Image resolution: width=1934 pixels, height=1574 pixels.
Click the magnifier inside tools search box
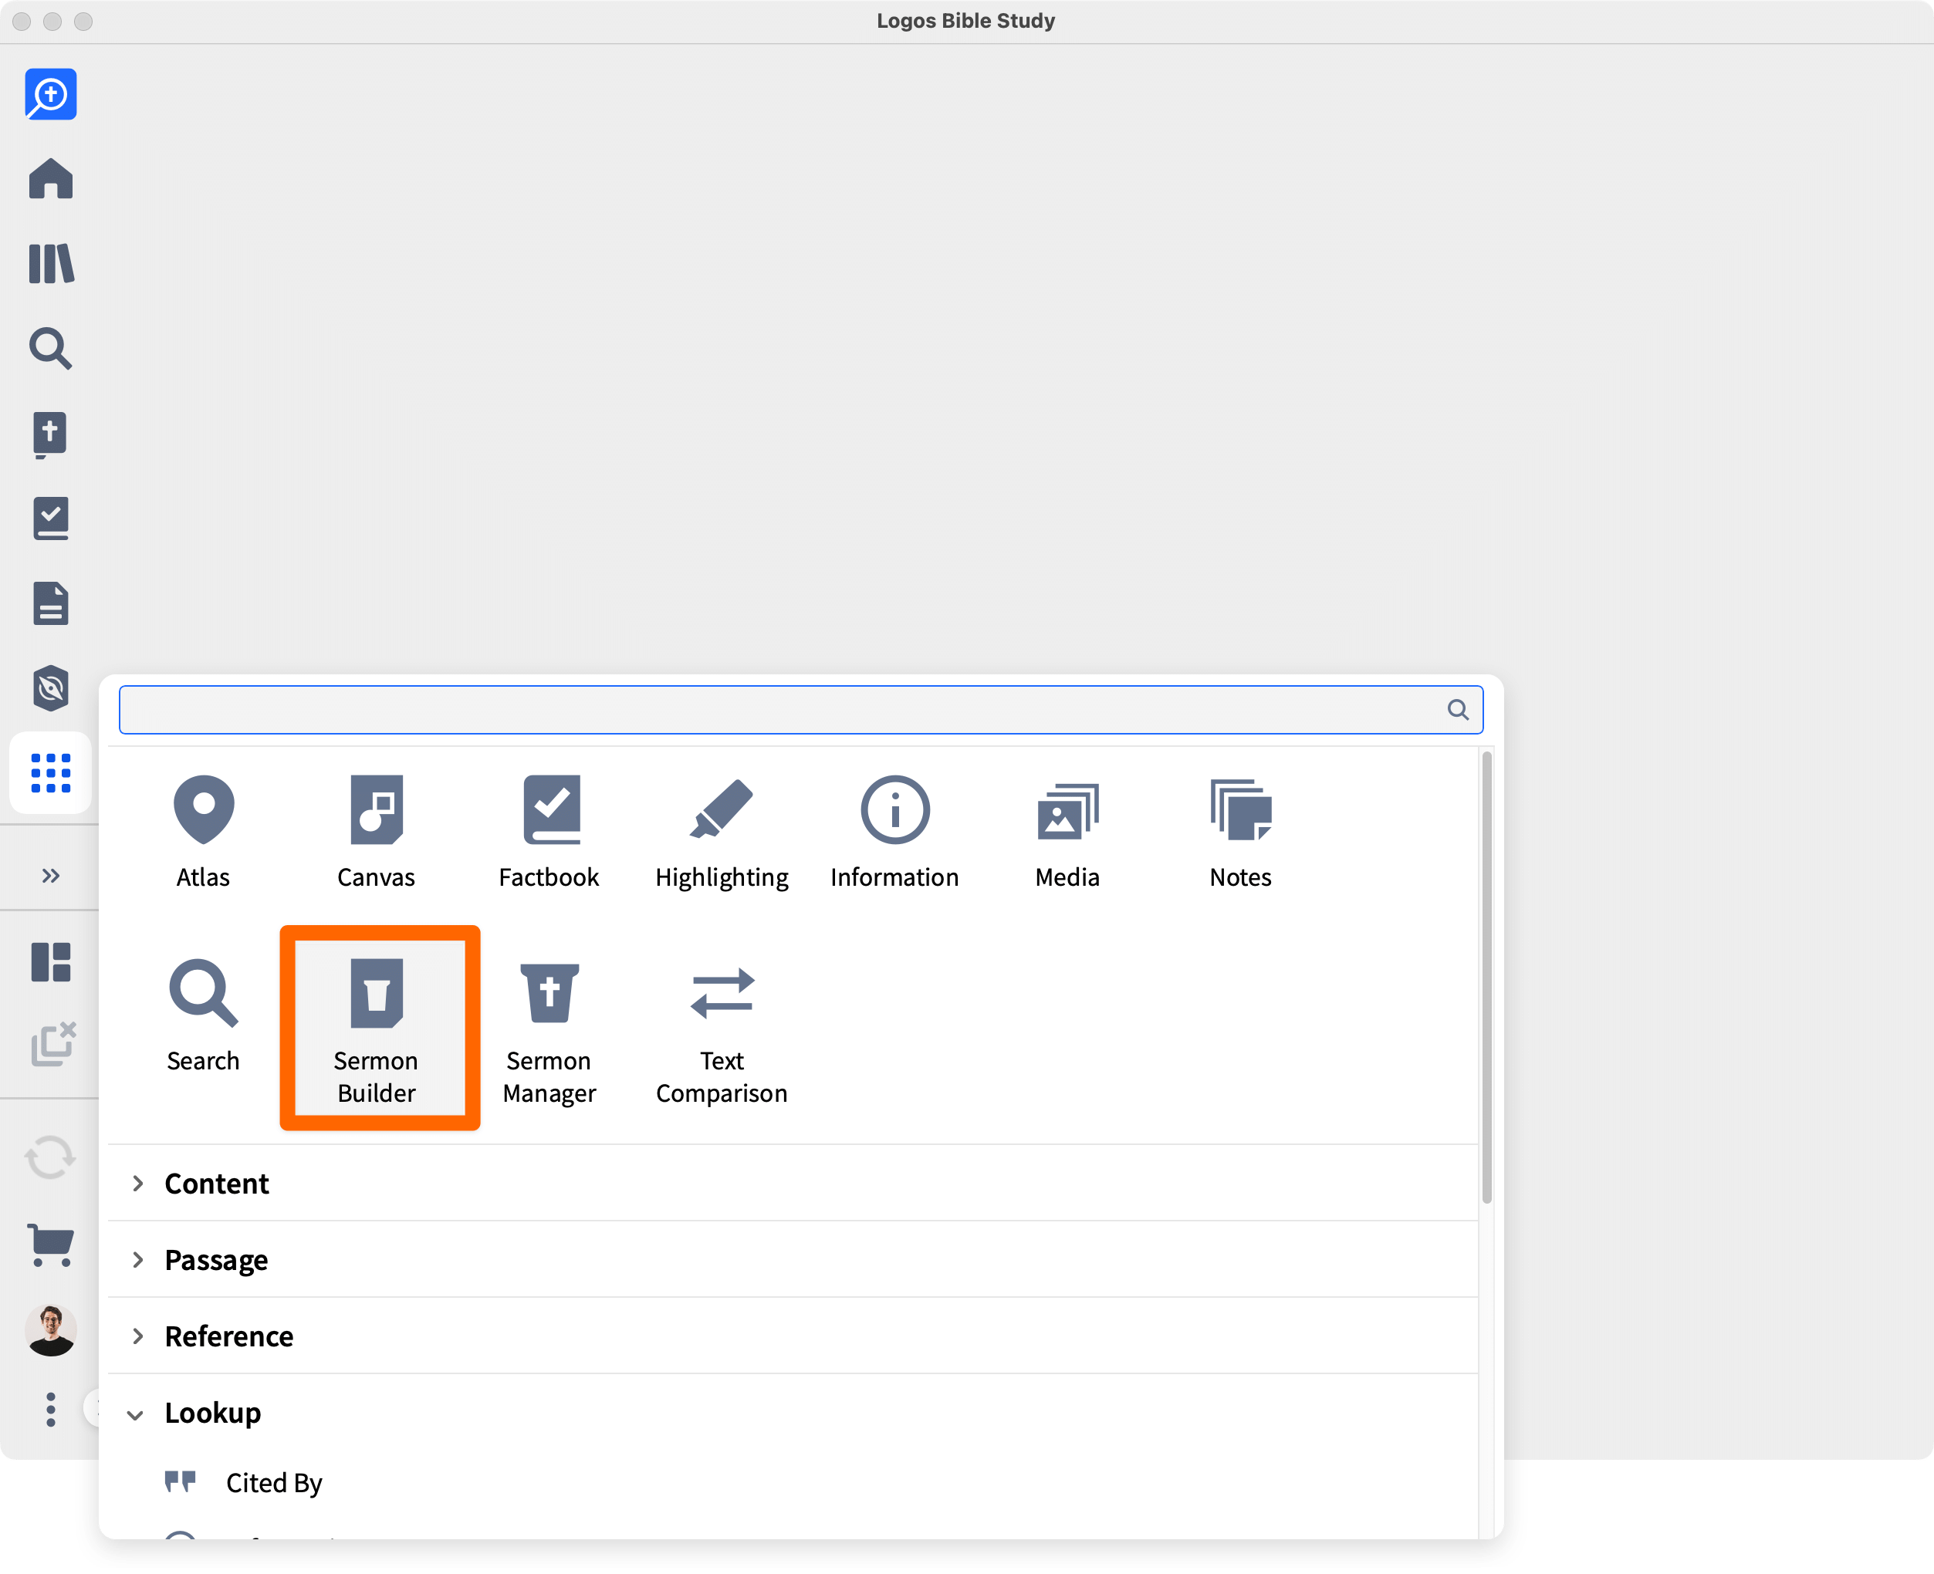(1457, 709)
